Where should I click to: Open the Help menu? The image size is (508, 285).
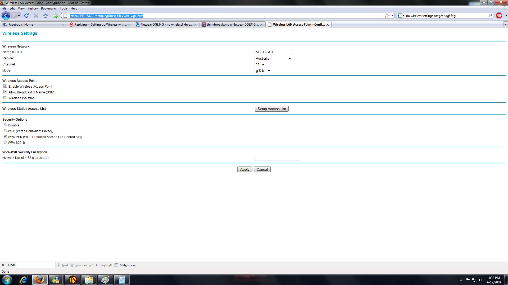click(74, 8)
